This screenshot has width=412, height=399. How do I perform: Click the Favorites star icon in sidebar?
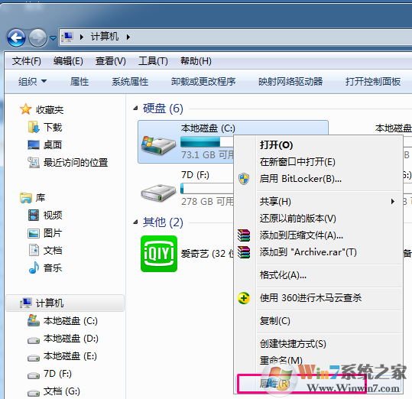tap(25, 109)
